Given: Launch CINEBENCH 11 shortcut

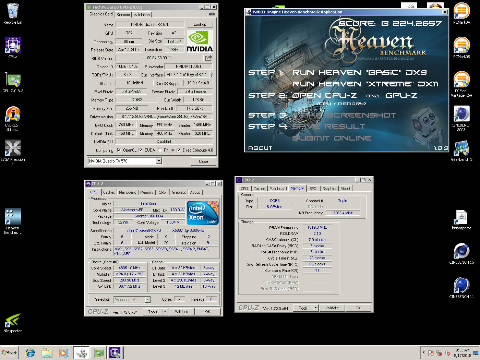Looking at the screenshot, I should click(461, 288).
